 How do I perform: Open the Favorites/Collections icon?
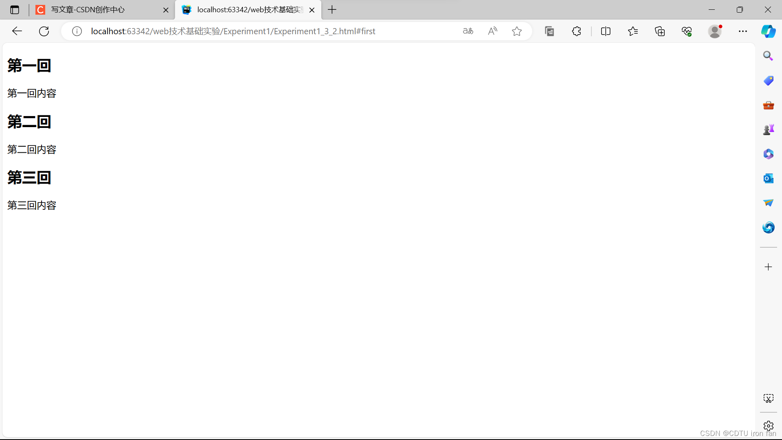coord(633,31)
